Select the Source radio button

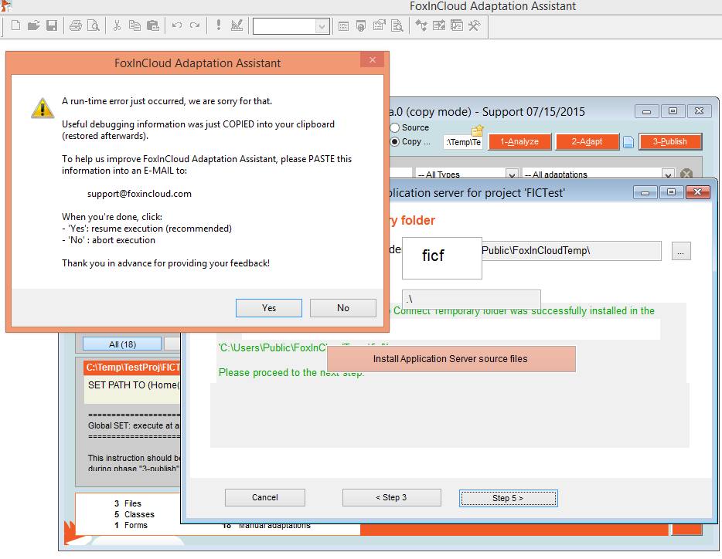coord(395,128)
